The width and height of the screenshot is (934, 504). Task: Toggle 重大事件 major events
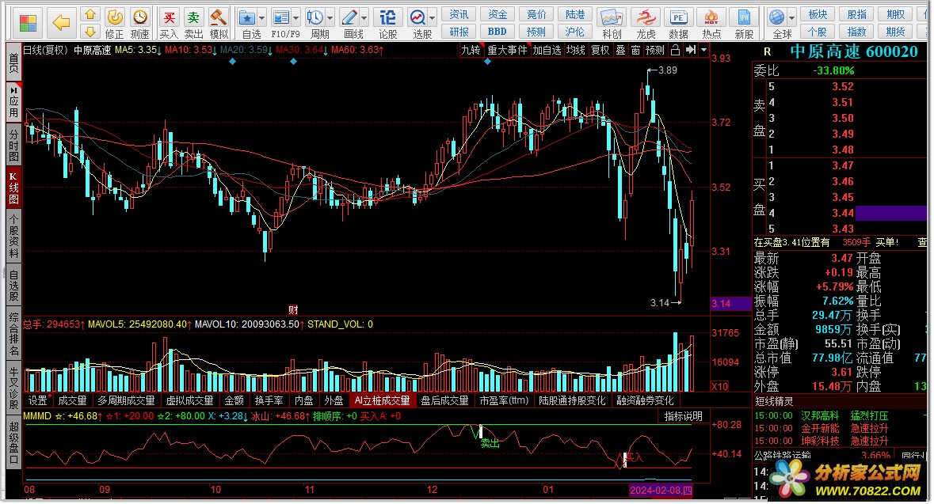(507, 50)
